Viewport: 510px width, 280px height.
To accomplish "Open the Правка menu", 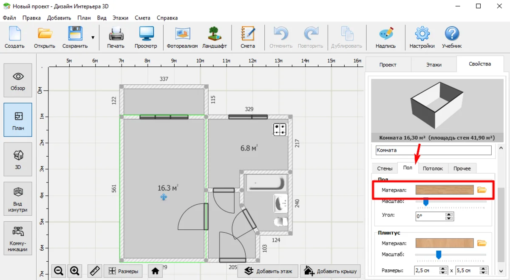I will tap(31, 18).
